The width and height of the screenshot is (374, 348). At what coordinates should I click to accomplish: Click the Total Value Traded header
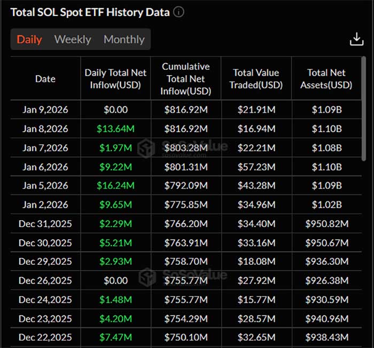[256, 79]
